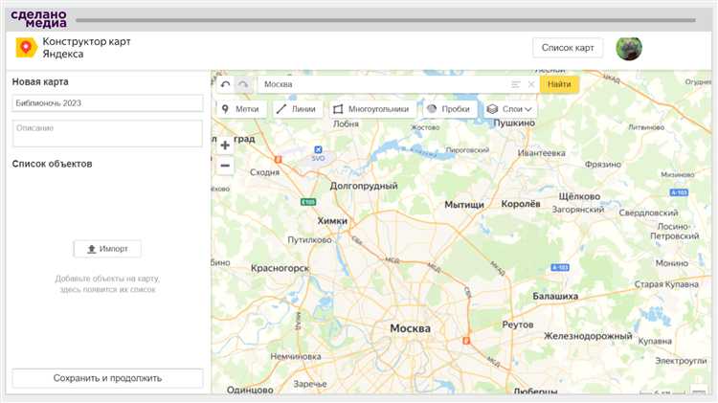The height and width of the screenshot is (403, 718).
Task: Click the Химки label on map
Action: coord(332,221)
